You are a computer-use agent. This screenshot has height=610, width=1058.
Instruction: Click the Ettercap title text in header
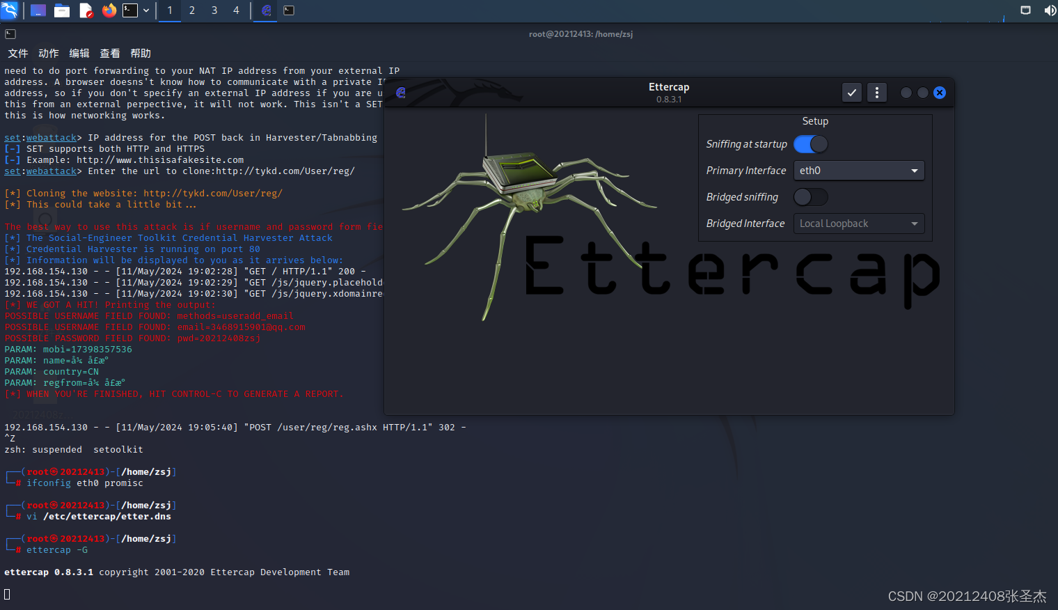point(669,87)
